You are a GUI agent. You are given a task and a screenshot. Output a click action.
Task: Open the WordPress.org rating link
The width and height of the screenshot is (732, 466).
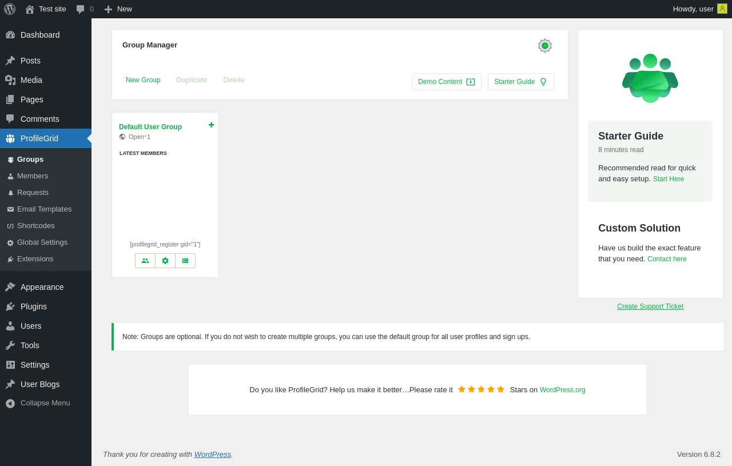563,390
